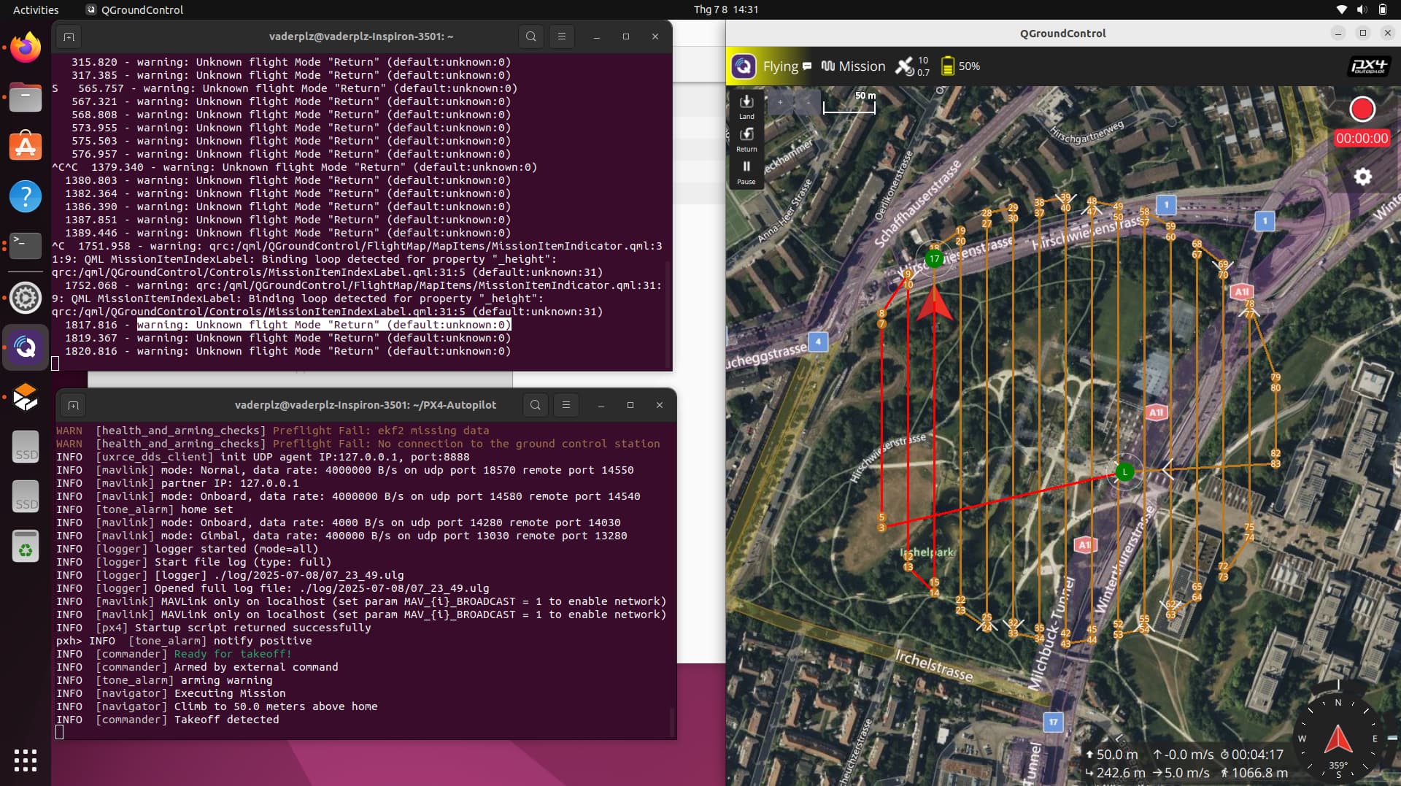The height and width of the screenshot is (786, 1401).
Task: Click the PX4-Autopilot terminal title text
Action: (365, 405)
